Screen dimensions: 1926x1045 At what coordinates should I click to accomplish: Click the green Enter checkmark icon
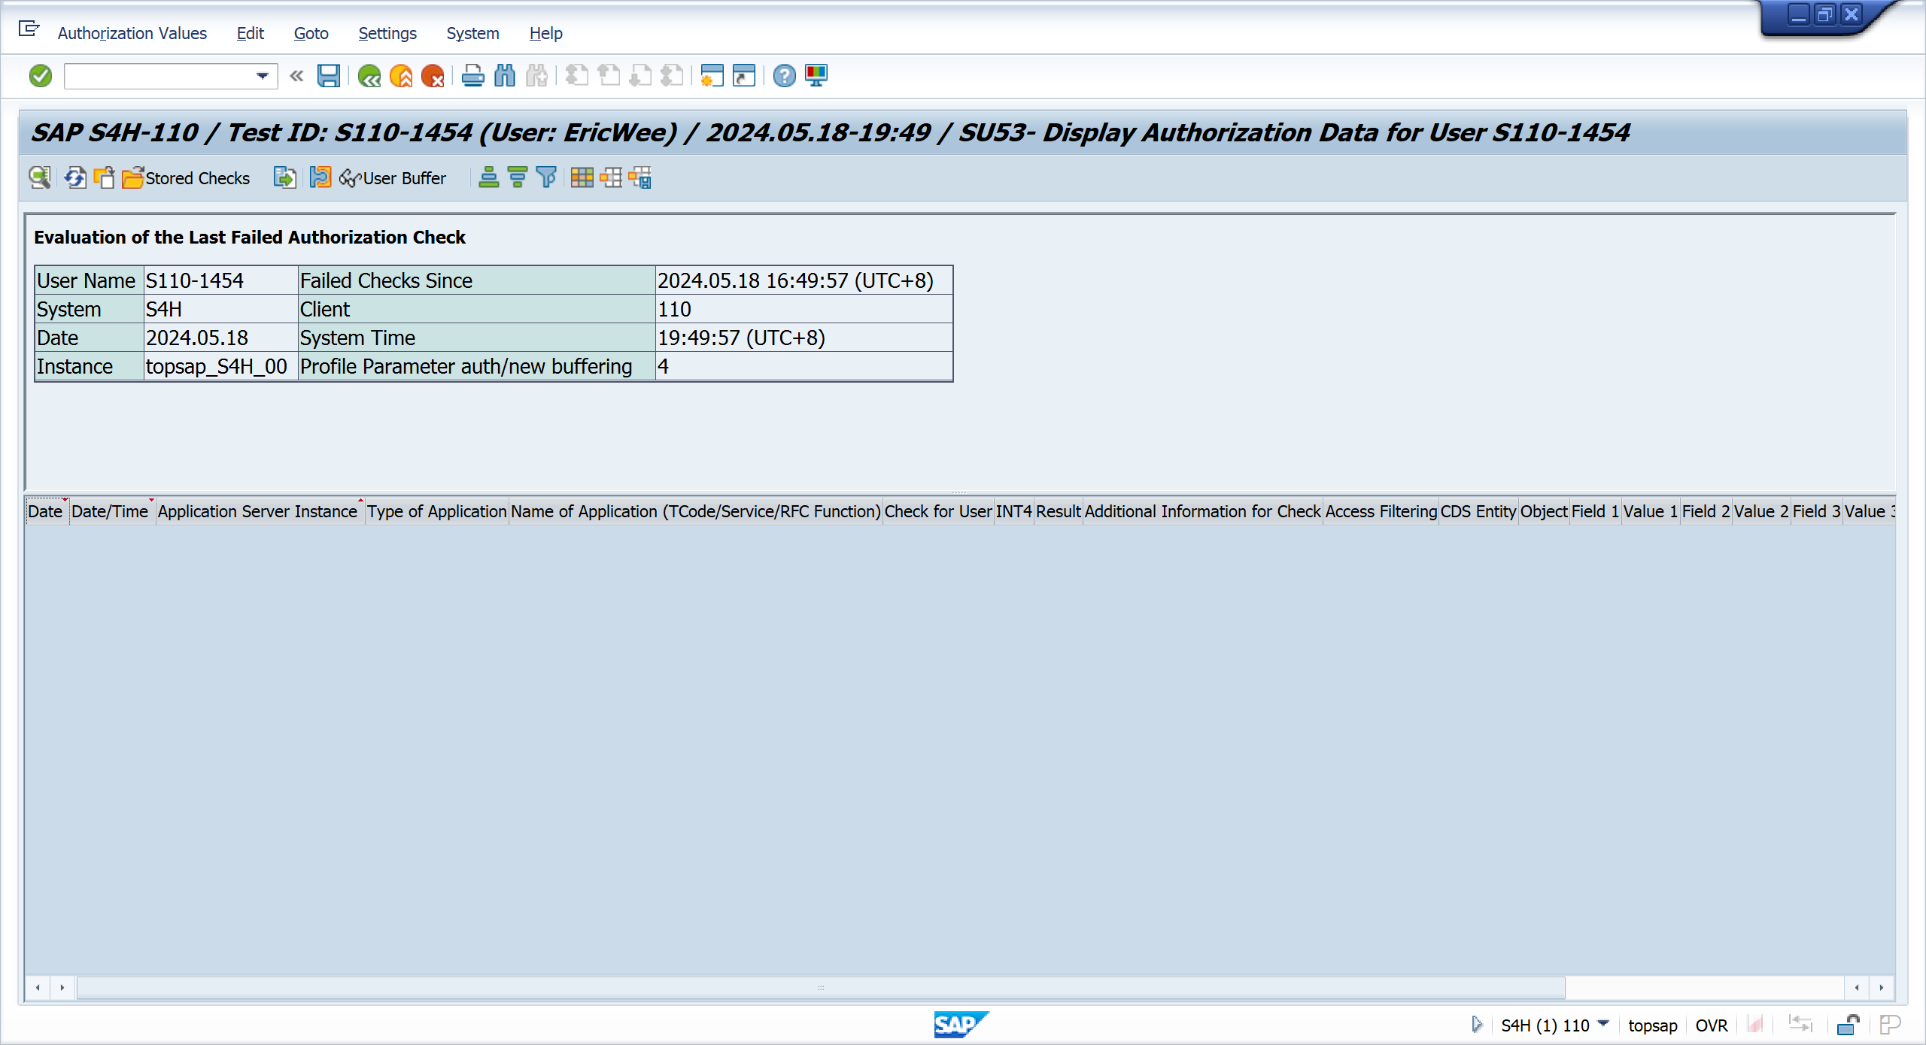pos(40,76)
